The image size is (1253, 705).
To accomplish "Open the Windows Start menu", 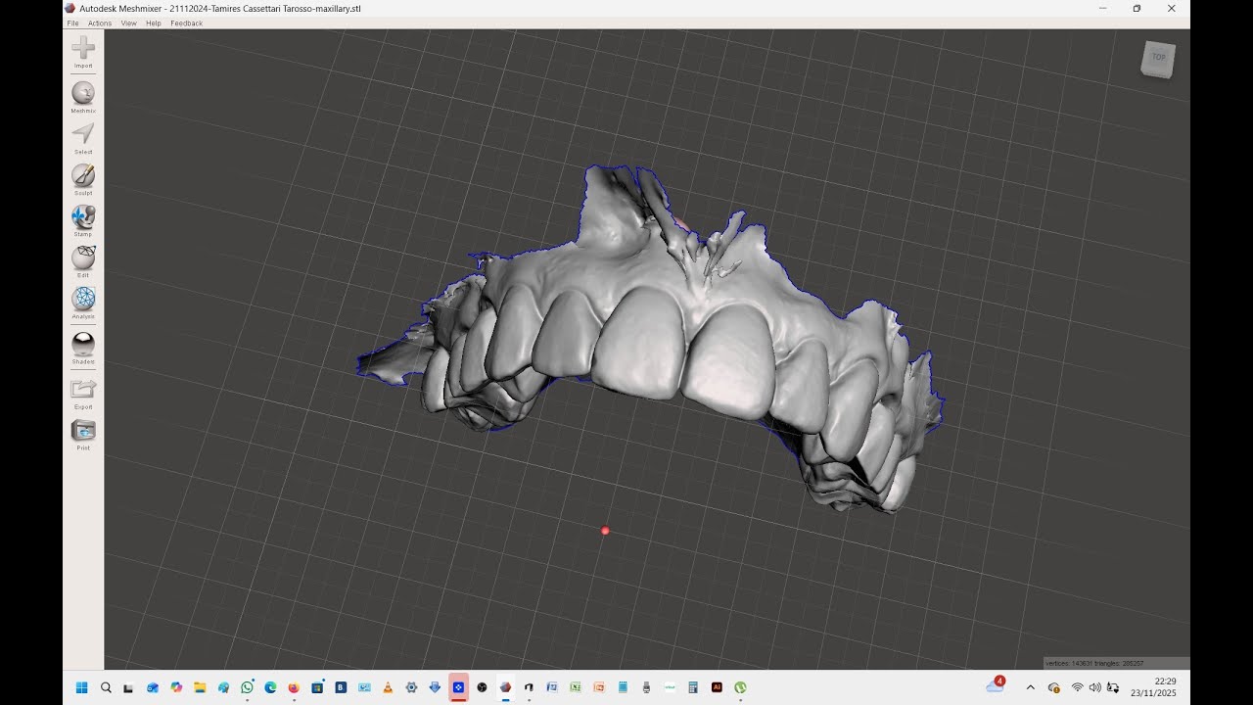I will tap(82, 687).
